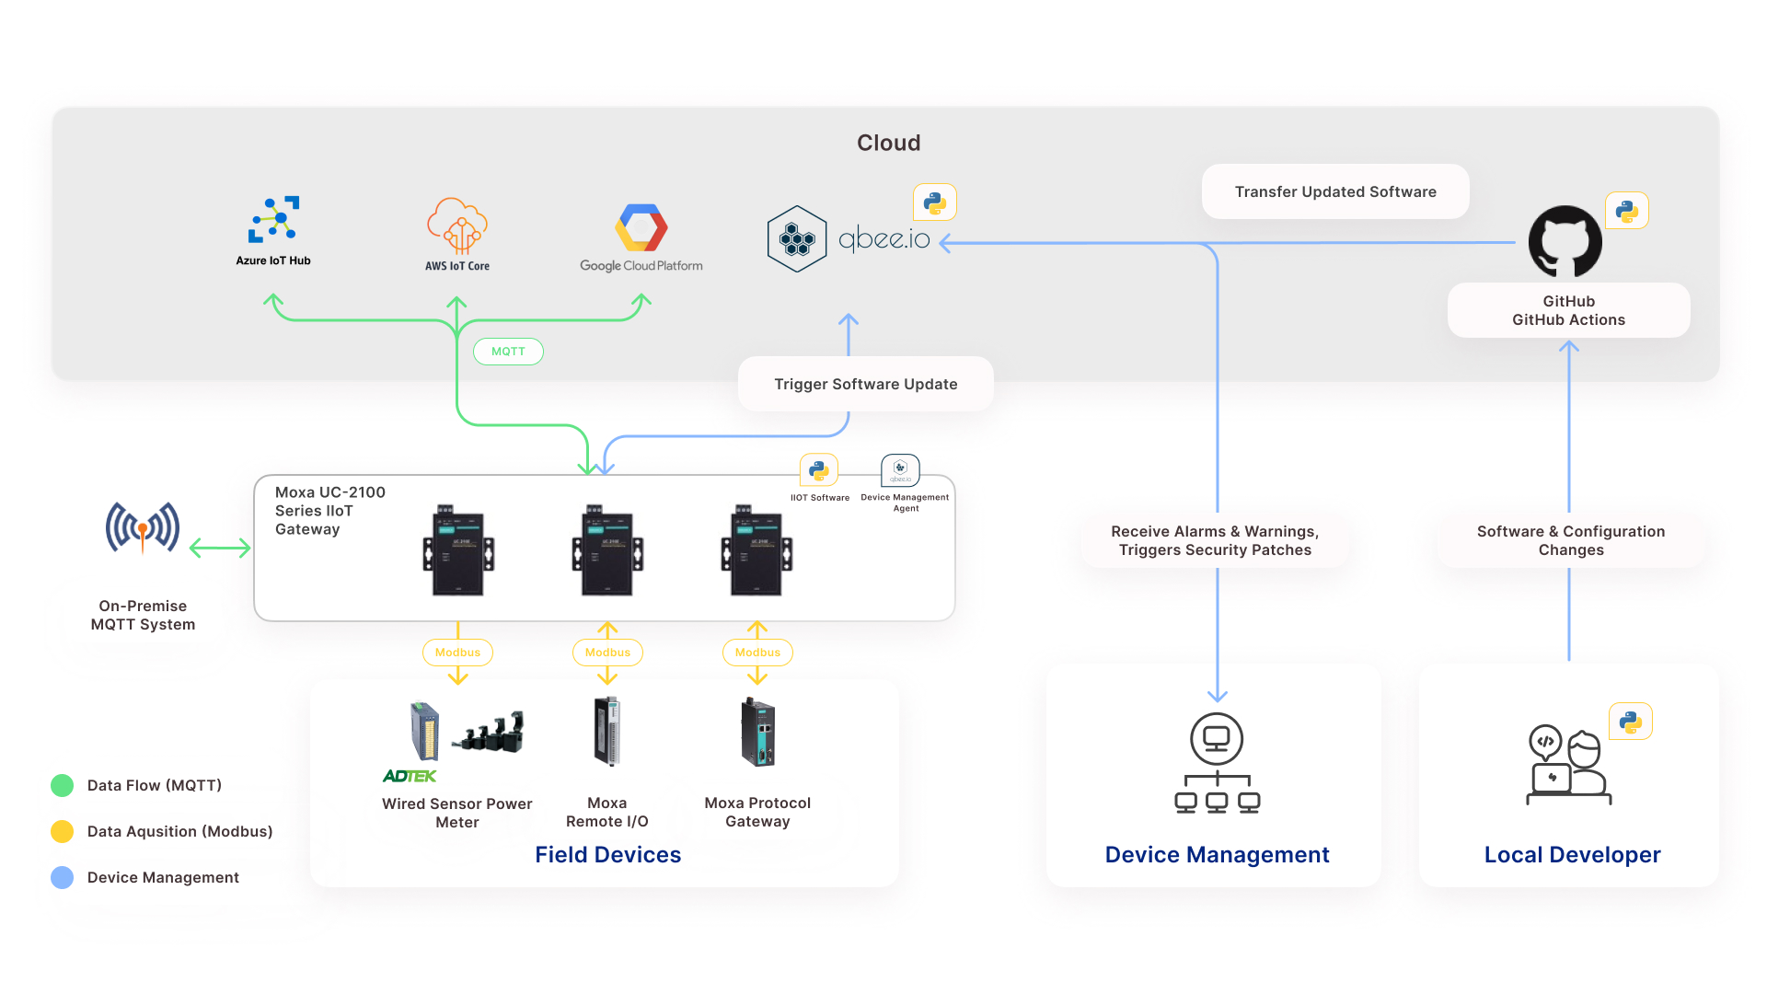
Task: Click the GitHub octocat icon
Action: click(x=1565, y=241)
